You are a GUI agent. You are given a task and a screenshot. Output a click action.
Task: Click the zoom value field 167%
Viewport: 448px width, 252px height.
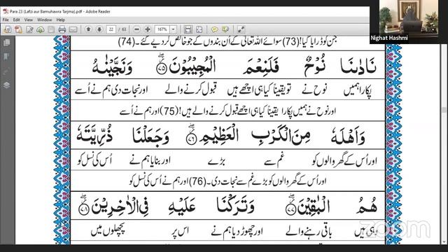tap(162, 29)
